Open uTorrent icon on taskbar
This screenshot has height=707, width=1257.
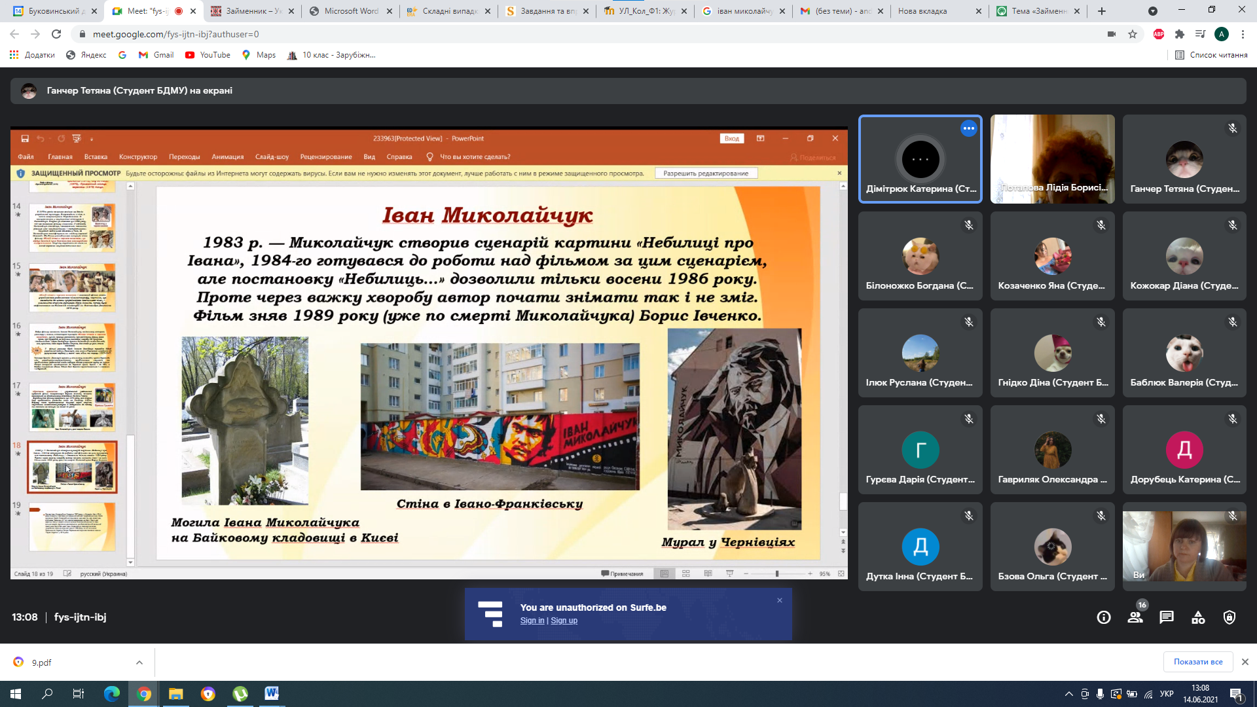[240, 694]
